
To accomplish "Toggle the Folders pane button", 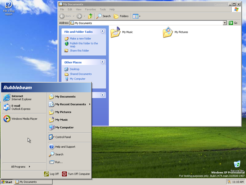I will pyautogui.click(x=121, y=16).
